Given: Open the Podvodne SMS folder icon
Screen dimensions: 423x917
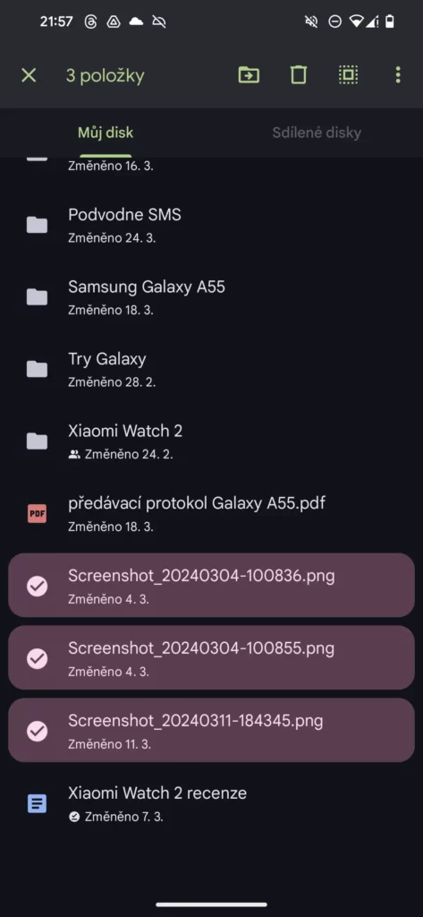Looking at the screenshot, I should tap(37, 225).
